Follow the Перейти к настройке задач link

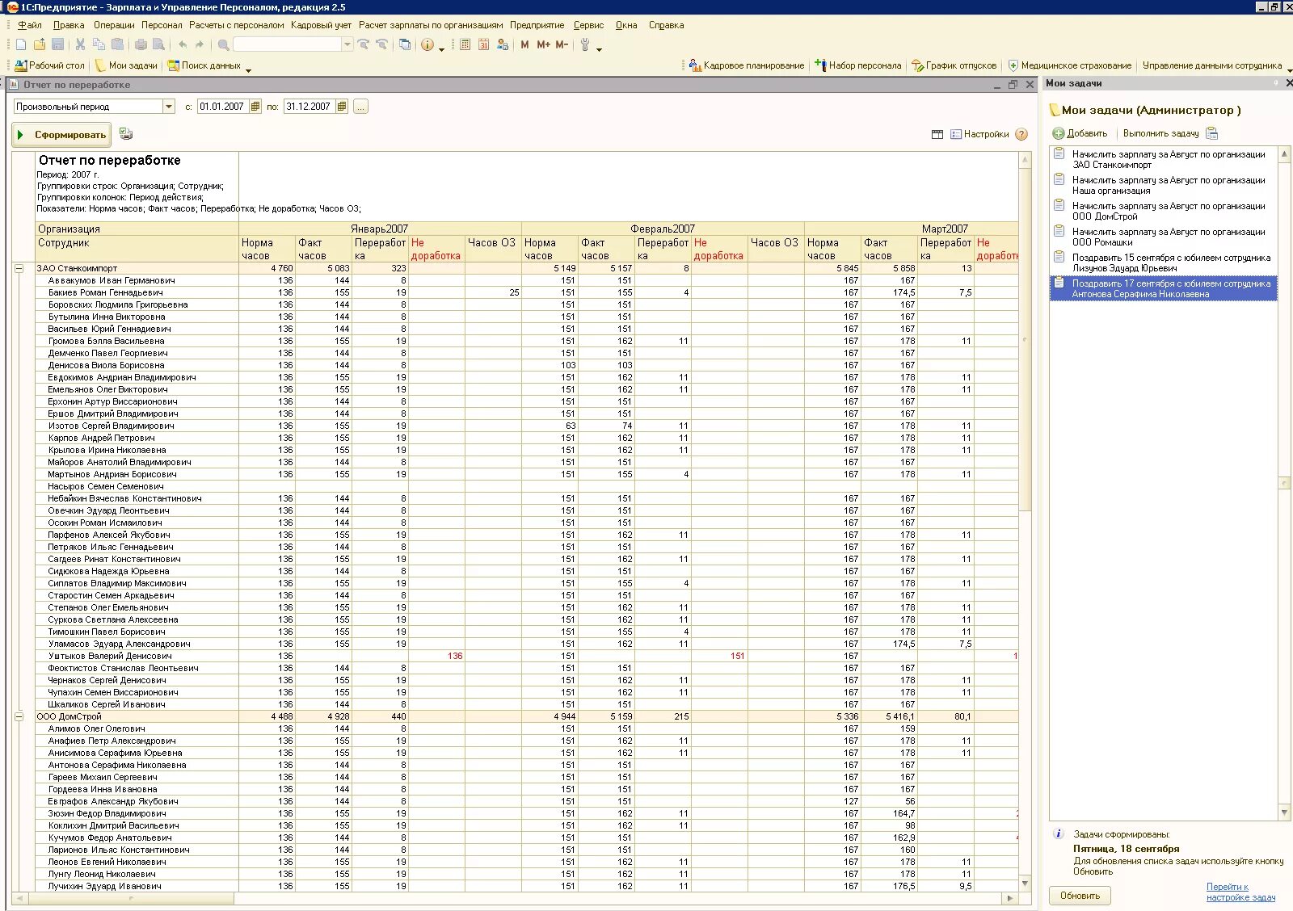pyautogui.click(x=1240, y=892)
